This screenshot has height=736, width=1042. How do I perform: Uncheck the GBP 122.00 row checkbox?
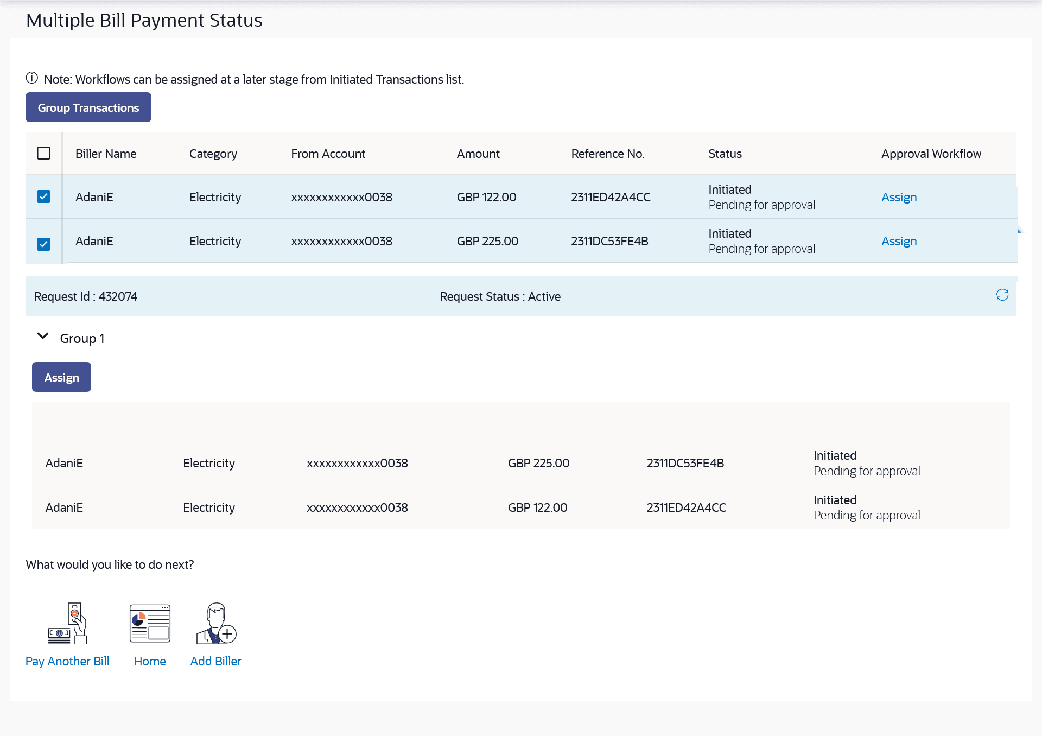tap(44, 196)
